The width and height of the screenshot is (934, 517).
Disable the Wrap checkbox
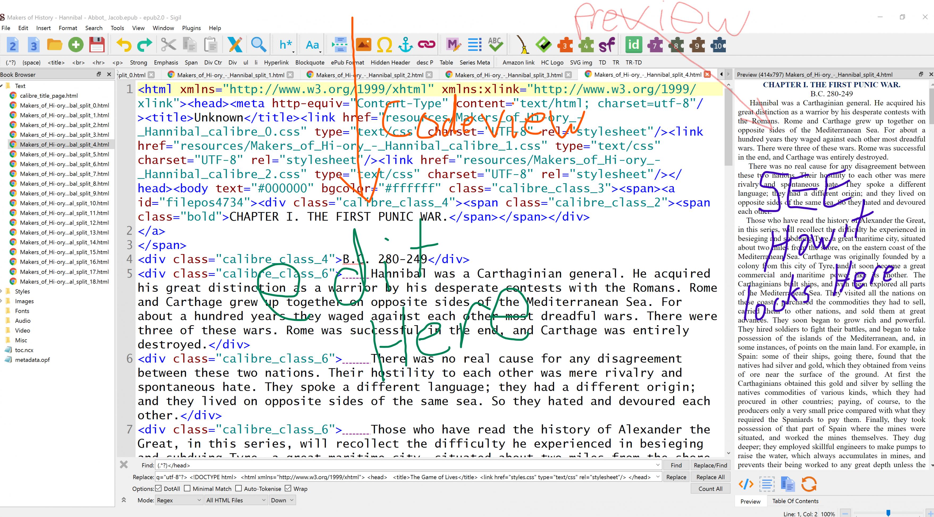(288, 488)
